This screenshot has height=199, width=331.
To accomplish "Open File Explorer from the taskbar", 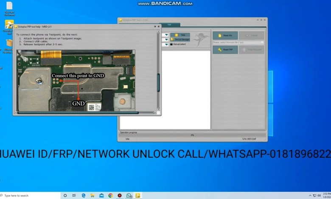I will (92, 196).
